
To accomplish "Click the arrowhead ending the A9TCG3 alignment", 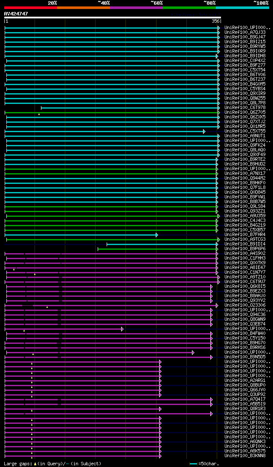I will tap(219, 239).
